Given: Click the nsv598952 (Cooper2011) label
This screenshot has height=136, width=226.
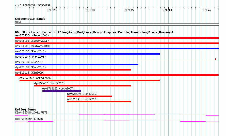Looking at the screenshot, I should point(32,41).
